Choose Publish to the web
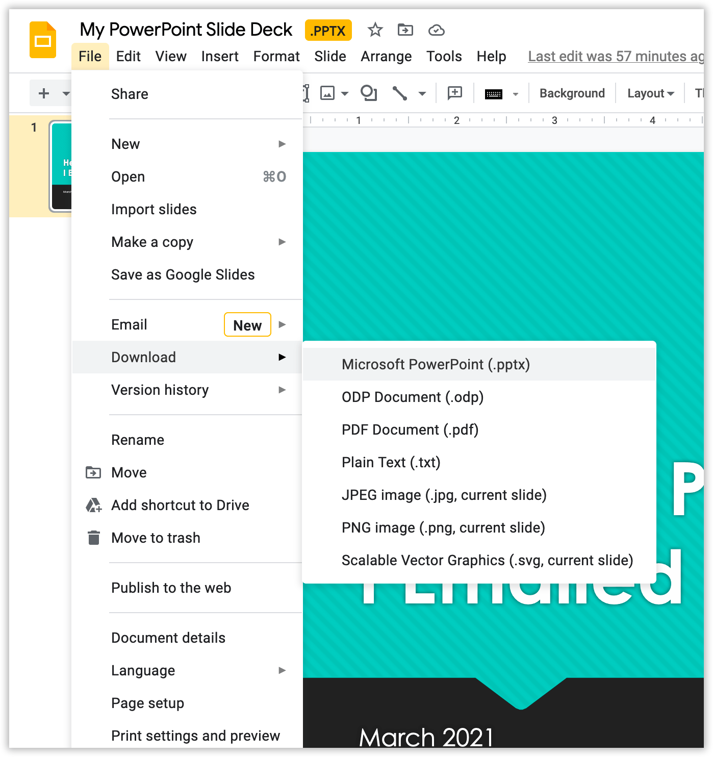 click(187, 588)
